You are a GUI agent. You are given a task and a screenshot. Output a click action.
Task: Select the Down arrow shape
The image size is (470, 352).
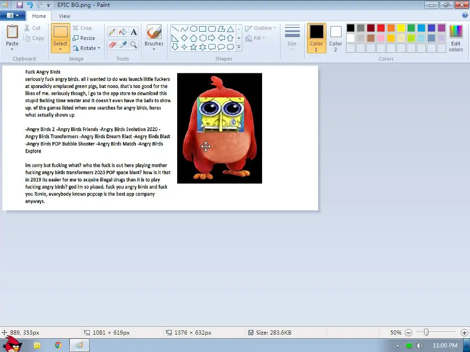point(175,47)
